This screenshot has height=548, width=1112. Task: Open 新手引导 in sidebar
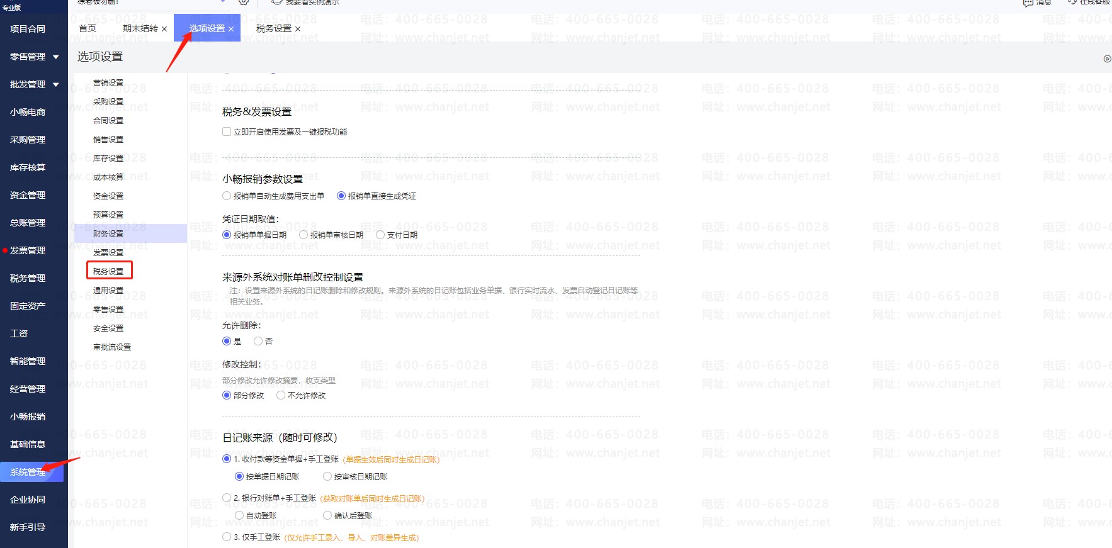coord(28,527)
